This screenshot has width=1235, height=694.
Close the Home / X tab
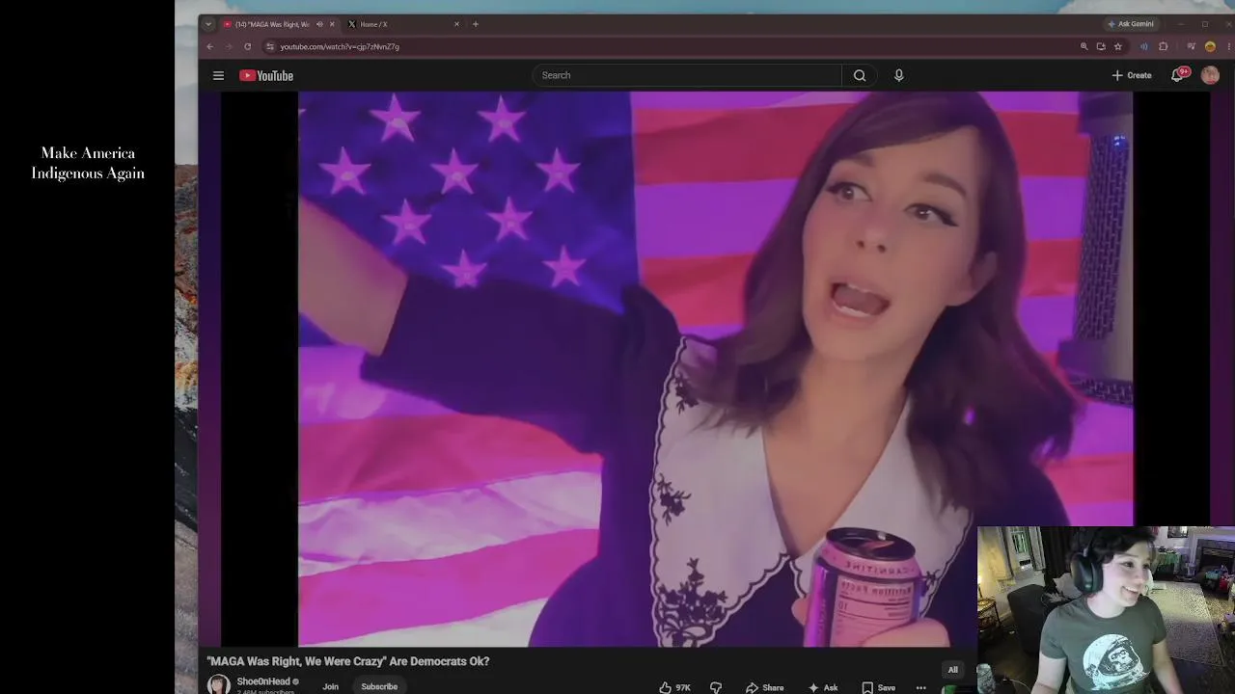pyautogui.click(x=456, y=24)
